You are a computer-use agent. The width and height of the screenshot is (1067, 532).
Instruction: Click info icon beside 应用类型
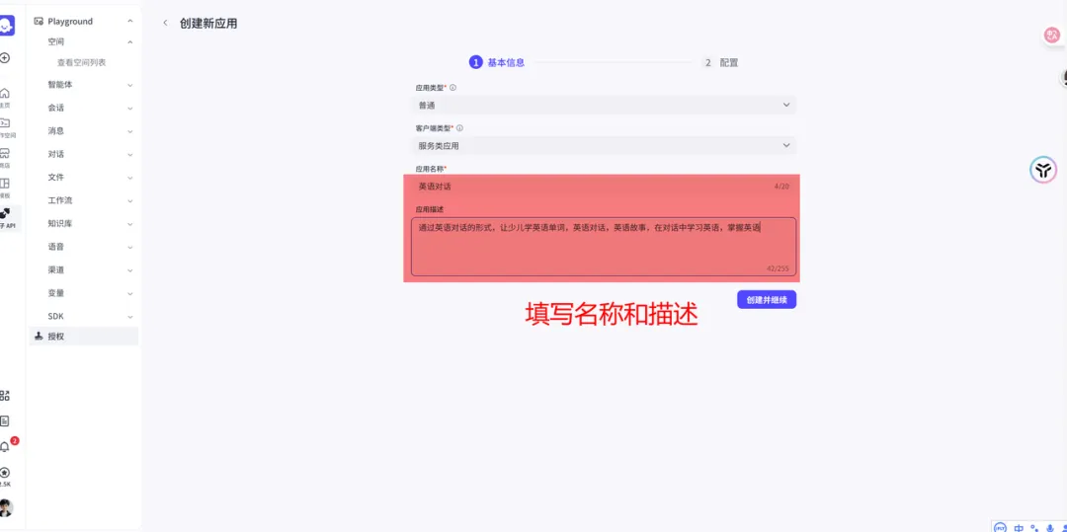click(452, 88)
